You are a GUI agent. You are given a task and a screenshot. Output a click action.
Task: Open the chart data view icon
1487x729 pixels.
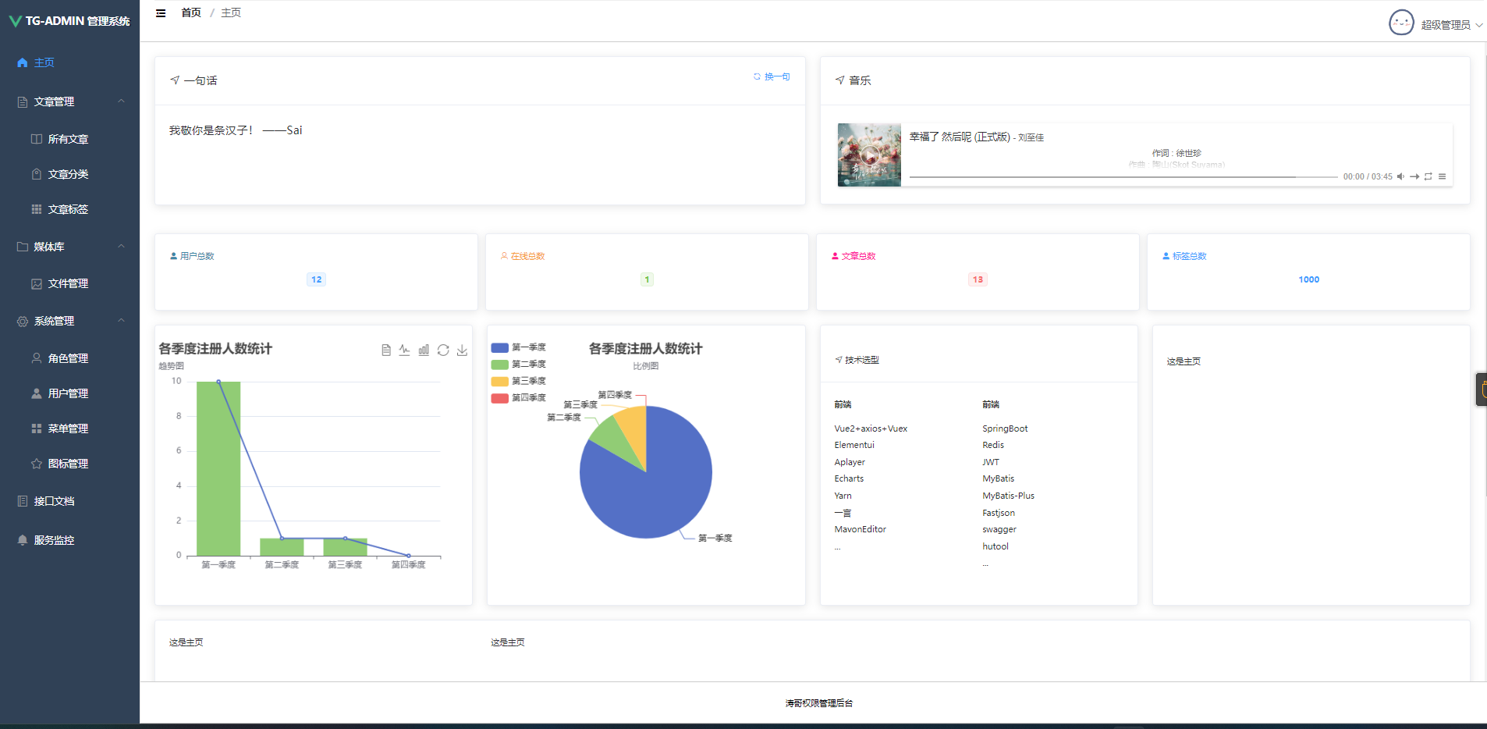385,350
